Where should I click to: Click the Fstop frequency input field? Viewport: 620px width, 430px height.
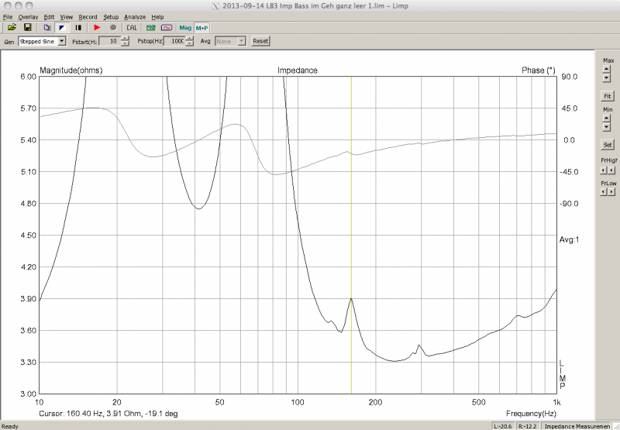tap(174, 41)
